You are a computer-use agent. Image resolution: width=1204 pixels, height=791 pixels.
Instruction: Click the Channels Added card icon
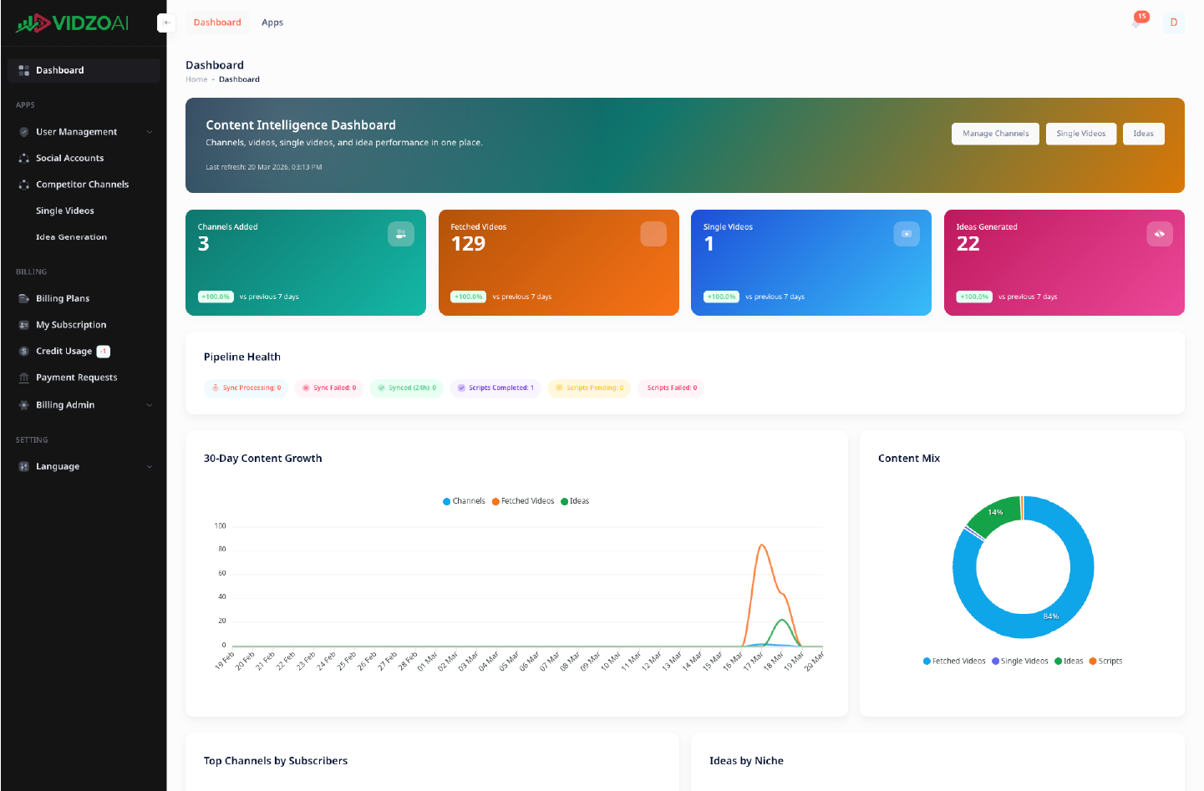pyautogui.click(x=401, y=234)
